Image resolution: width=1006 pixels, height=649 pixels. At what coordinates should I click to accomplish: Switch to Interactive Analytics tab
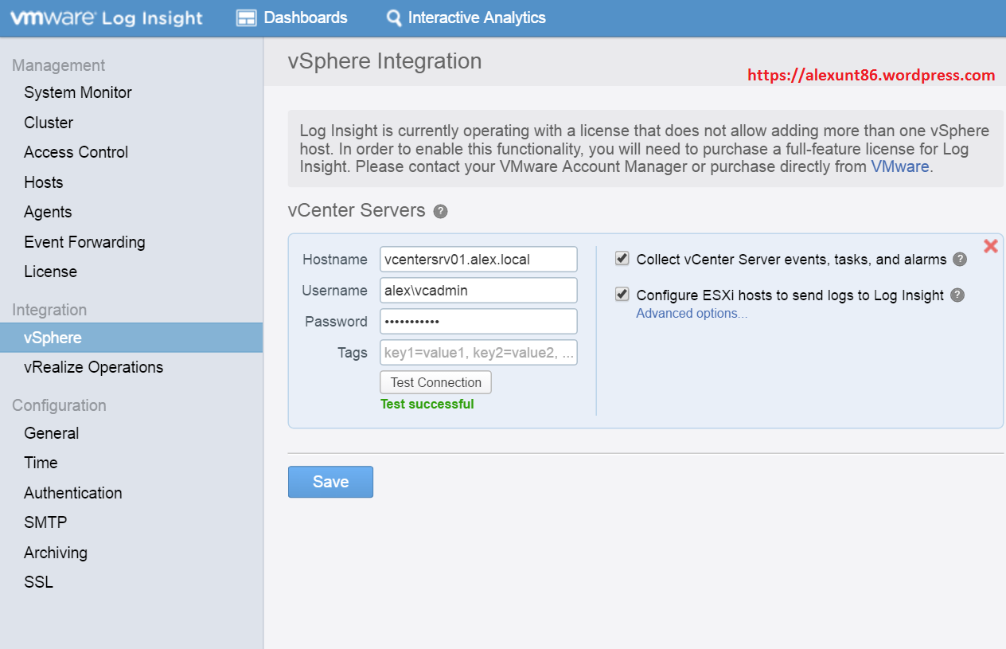pyautogui.click(x=476, y=18)
